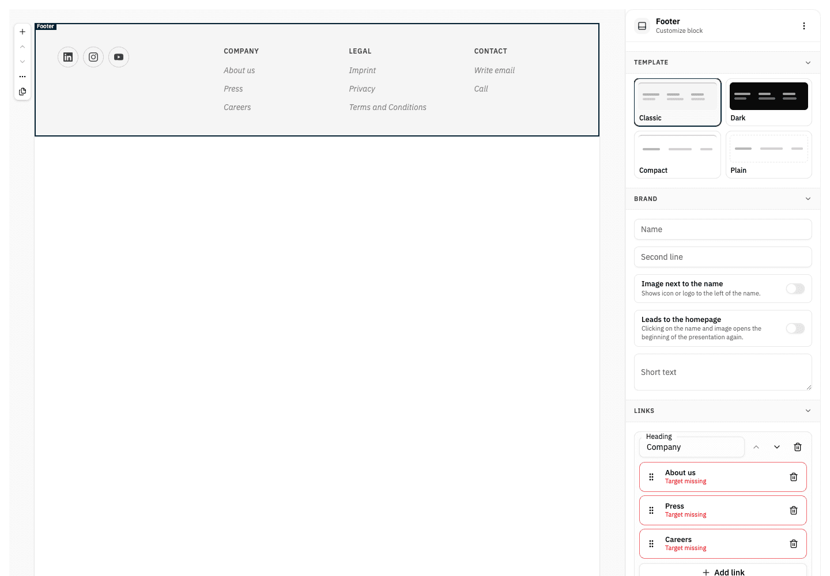Image resolution: width=830 pixels, height=576 pixels.
Task: Move the Footer block up
Action: click(x=22, y=47)
